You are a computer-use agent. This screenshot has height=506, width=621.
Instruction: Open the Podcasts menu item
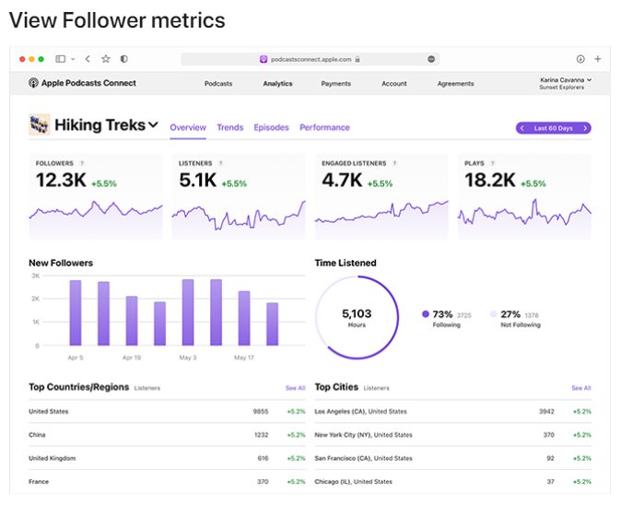tap(218, 84)
